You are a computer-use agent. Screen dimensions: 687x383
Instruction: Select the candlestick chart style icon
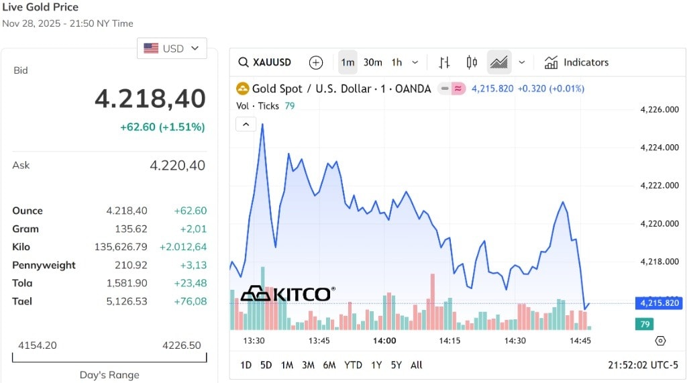pos(472,62)
